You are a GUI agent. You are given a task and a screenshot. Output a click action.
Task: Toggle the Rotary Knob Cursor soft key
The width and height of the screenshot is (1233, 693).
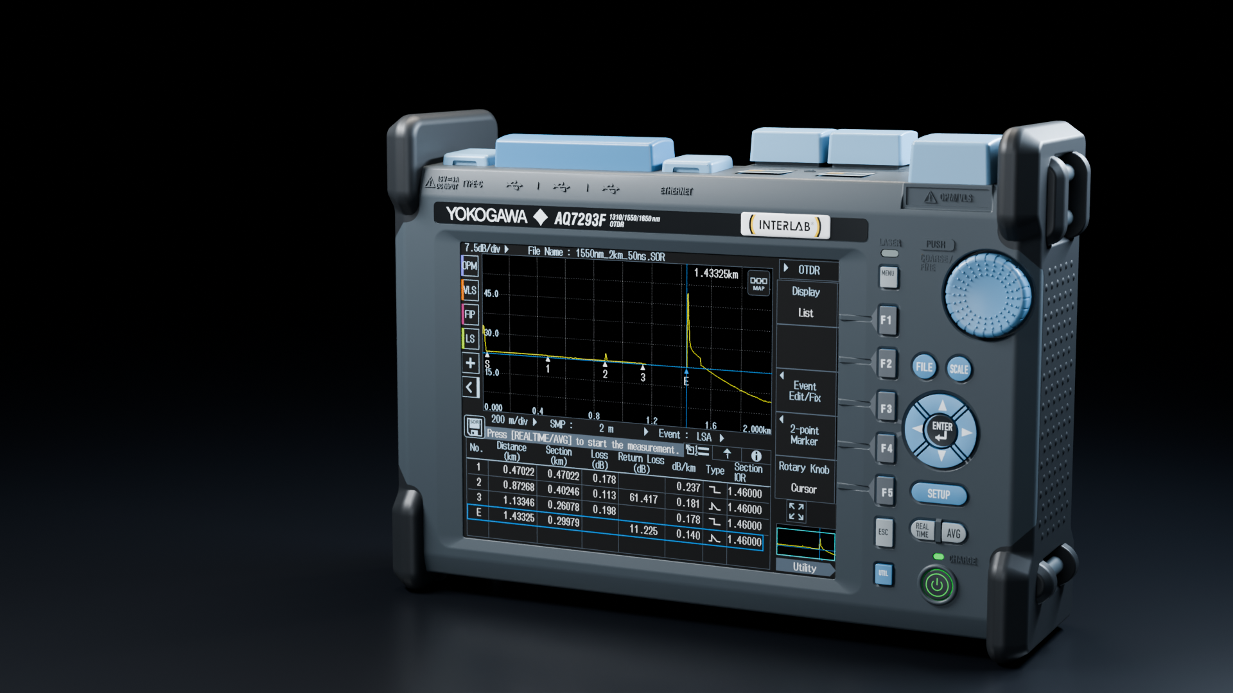click(804, 478)
